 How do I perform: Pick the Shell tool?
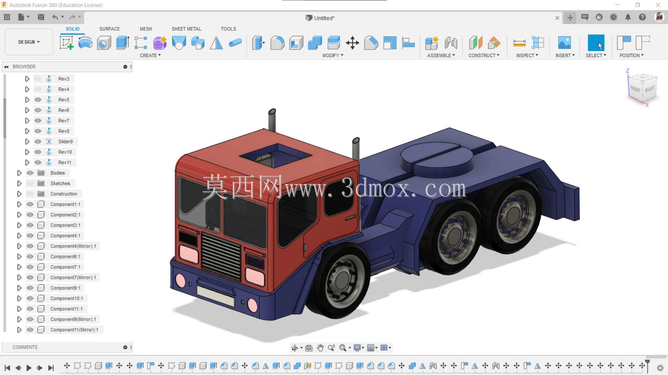coord(296,43)
